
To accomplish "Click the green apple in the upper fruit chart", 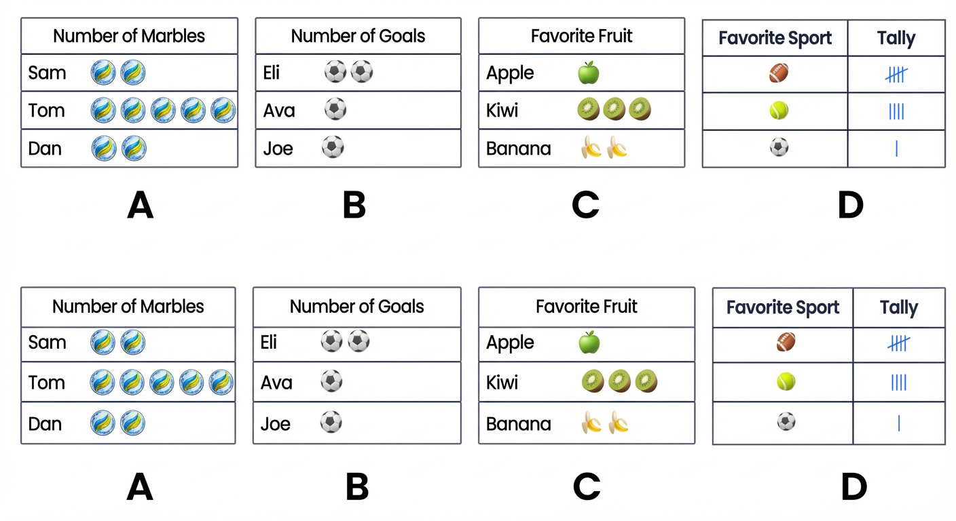I will [589, 73].
